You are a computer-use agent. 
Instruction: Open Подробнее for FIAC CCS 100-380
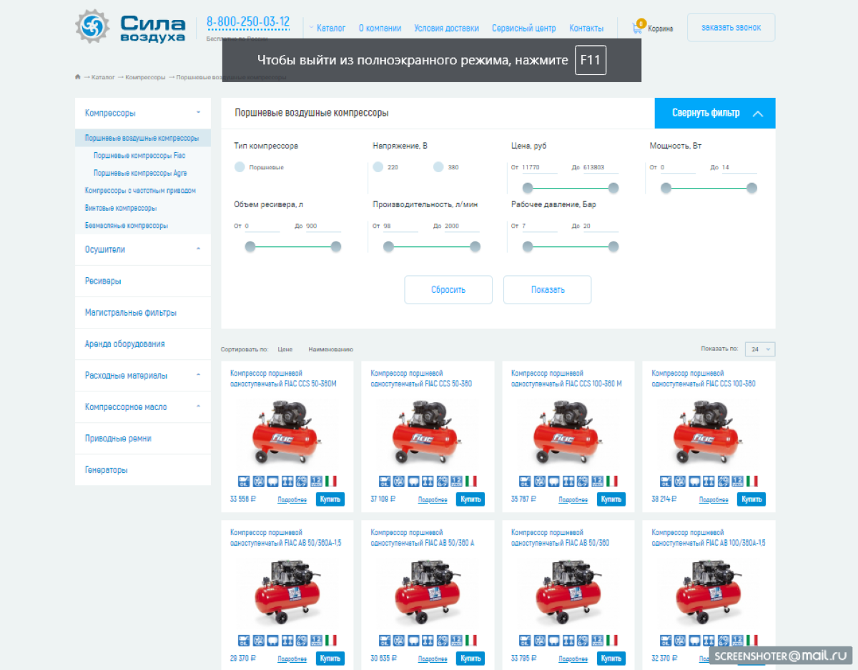[x=714, y=500]
